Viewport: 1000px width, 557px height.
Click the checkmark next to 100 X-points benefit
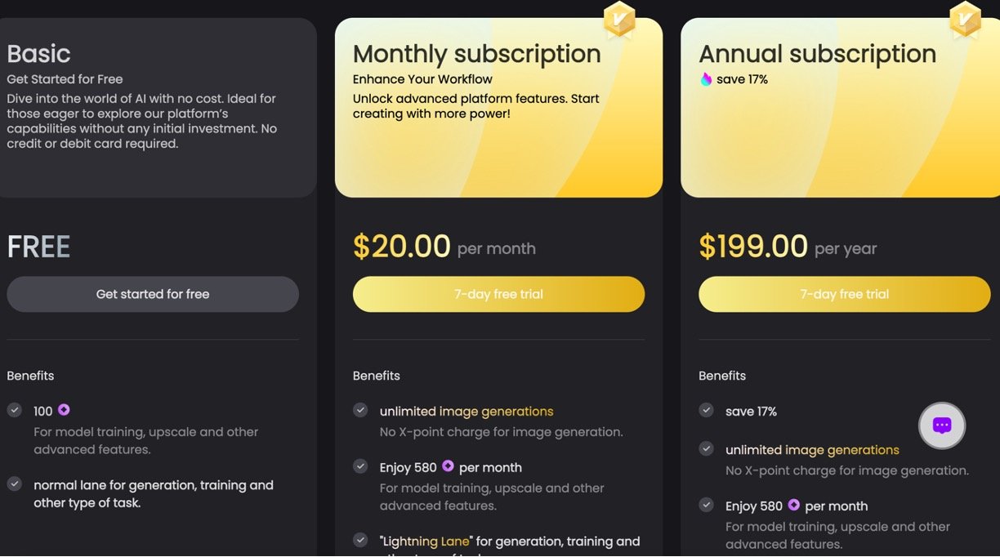(x=15, y=410)
